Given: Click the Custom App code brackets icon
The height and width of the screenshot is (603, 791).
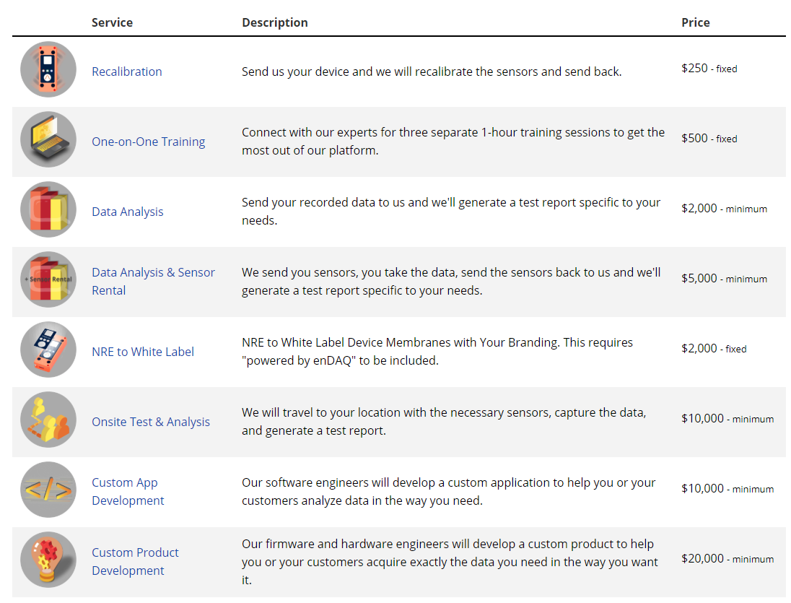Looking at the screenshot, I should point(48,490).
